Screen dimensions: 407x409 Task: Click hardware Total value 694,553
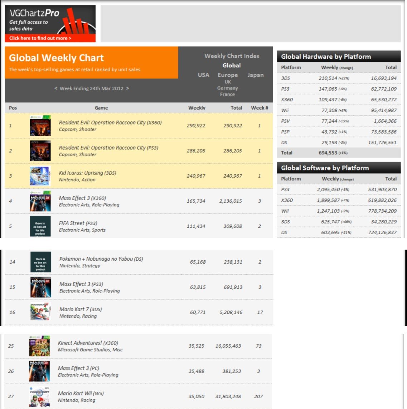click(328, 153)
